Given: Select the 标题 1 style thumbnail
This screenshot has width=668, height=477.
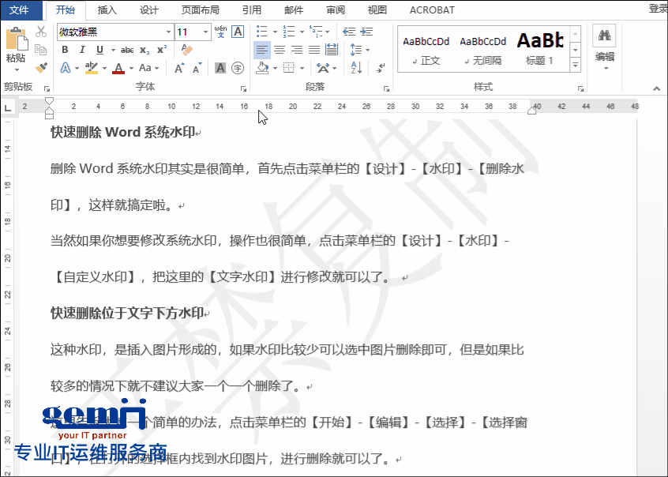Looking at the screenshot, I should pyautogui.click(x=539, y=50).
